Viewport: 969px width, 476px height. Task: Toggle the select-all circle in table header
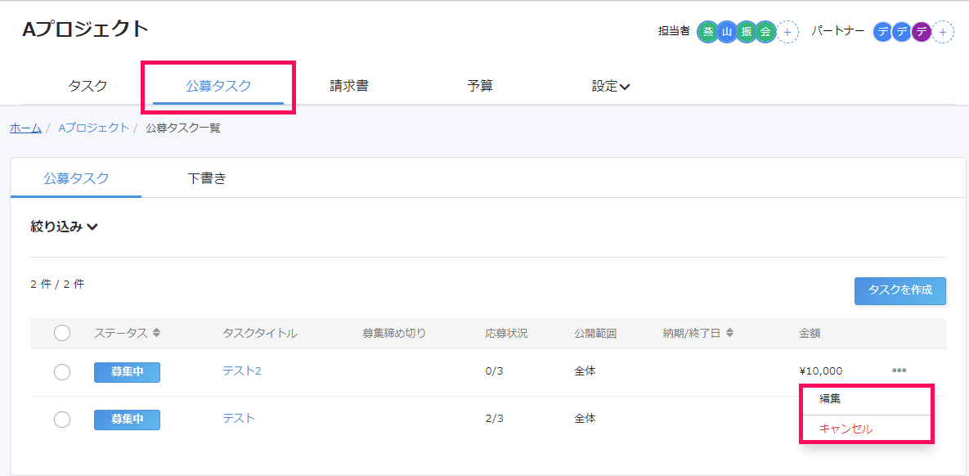click(x=62, y=333)
